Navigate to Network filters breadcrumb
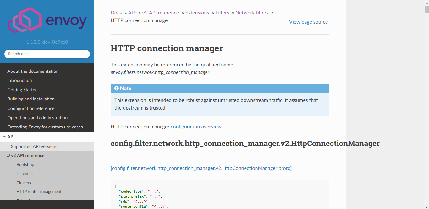 tap(252, 13)
